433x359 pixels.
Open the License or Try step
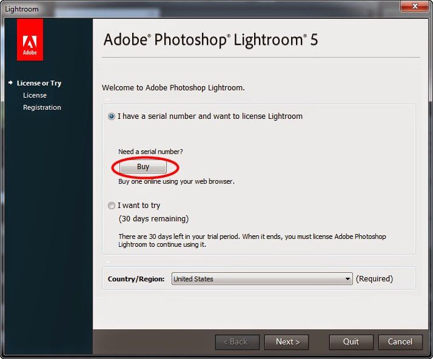pyautogui.click(x=39, y=83)
